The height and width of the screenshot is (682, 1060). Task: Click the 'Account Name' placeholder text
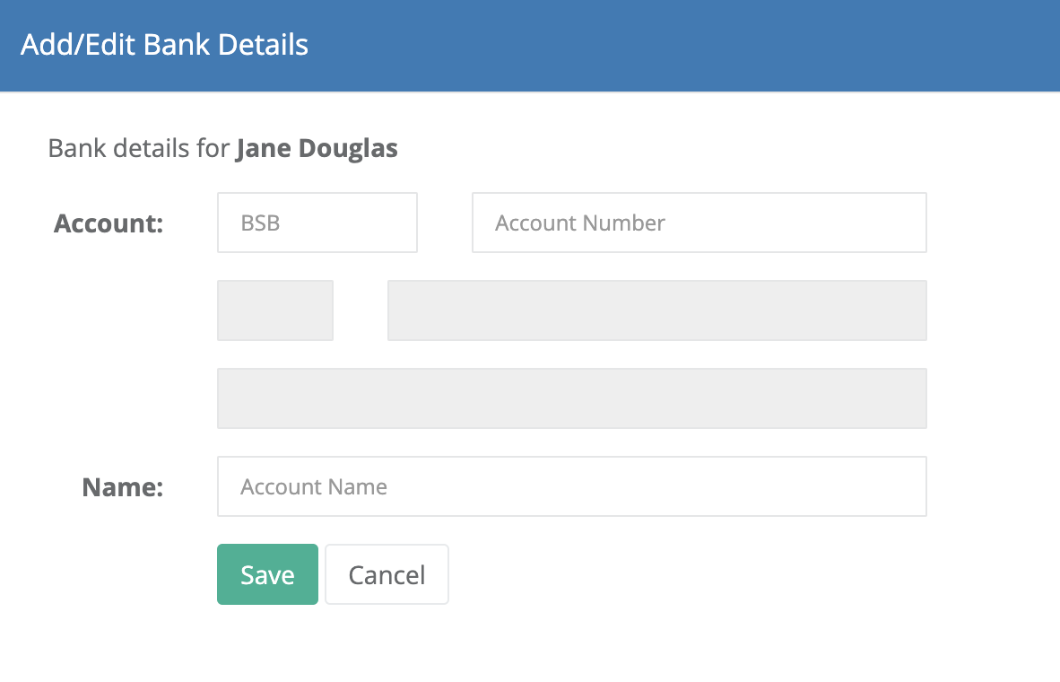[314, 486]
